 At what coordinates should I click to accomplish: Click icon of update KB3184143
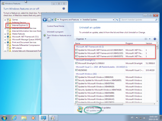(77, 99)
